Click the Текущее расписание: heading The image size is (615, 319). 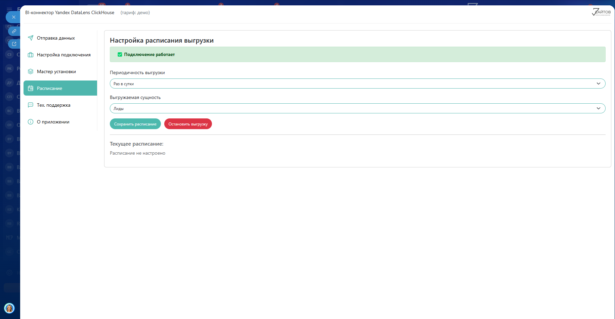tap(137, 144)
